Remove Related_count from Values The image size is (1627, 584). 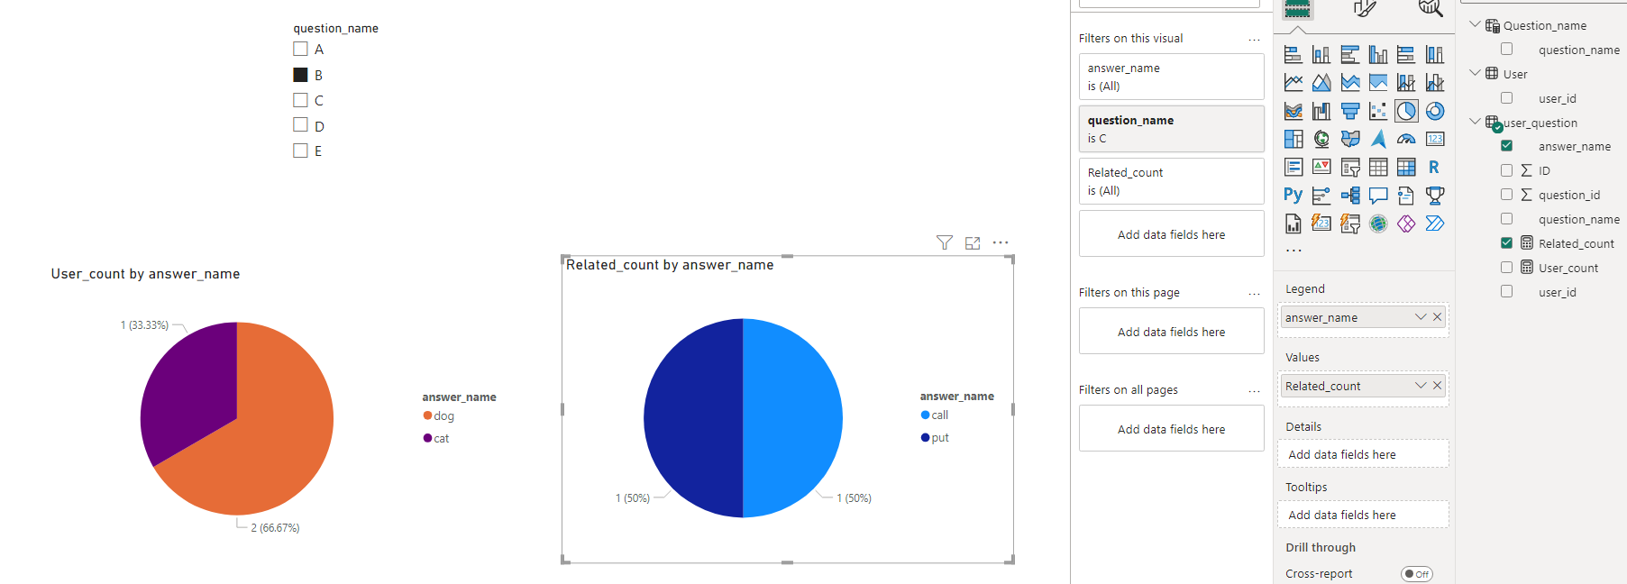pos(1437,386)
